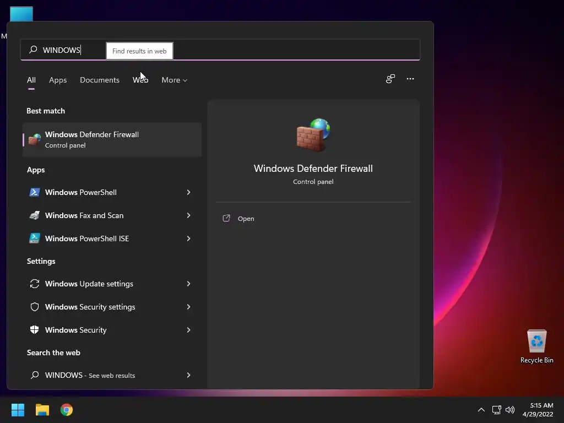Image resolution: width=564 pixels, height=423 pixels.
Task: Open the search feedback people icon
Action: [x=391, y=79]
